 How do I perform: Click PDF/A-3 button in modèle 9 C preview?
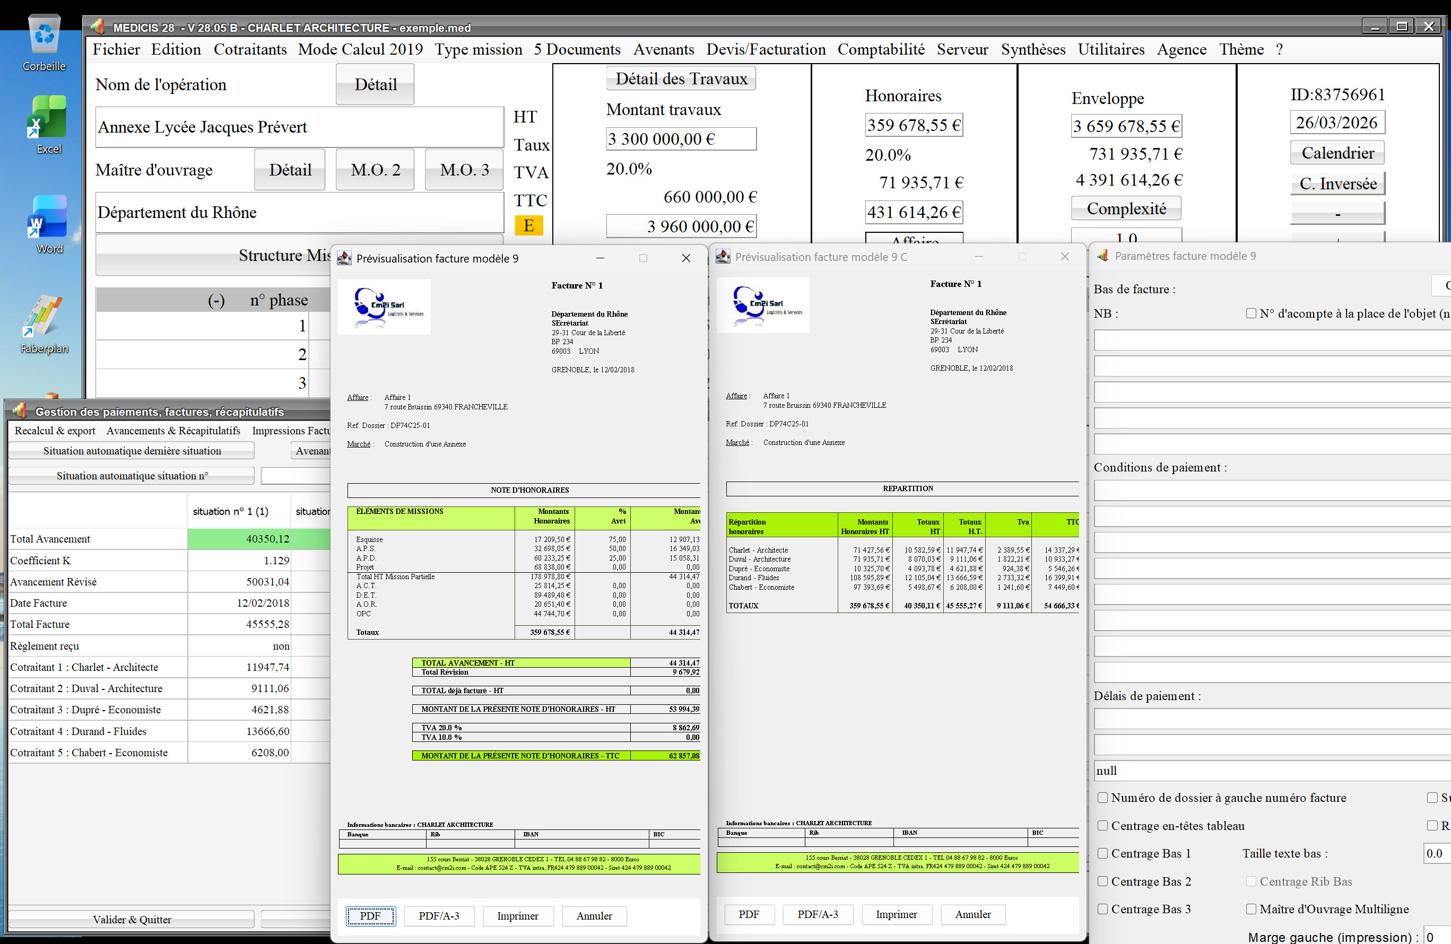click(818, 914)
